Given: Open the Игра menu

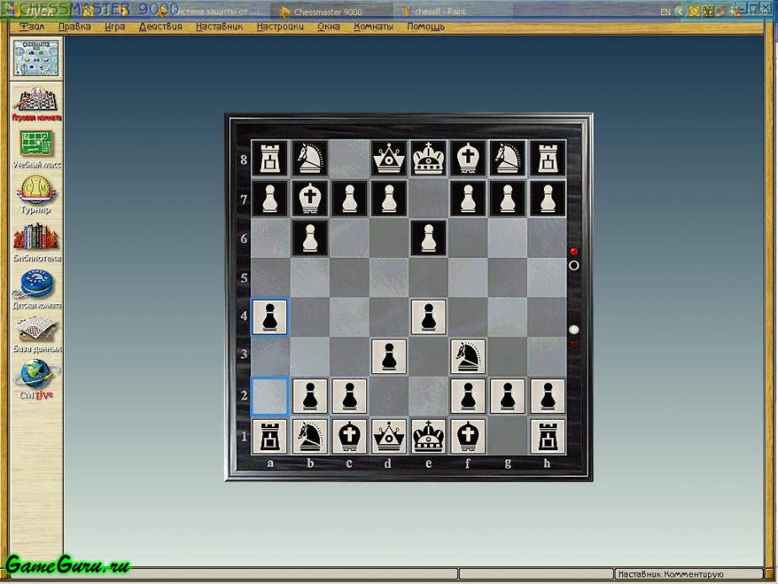Looking at the screenshot, I should 115,27.
